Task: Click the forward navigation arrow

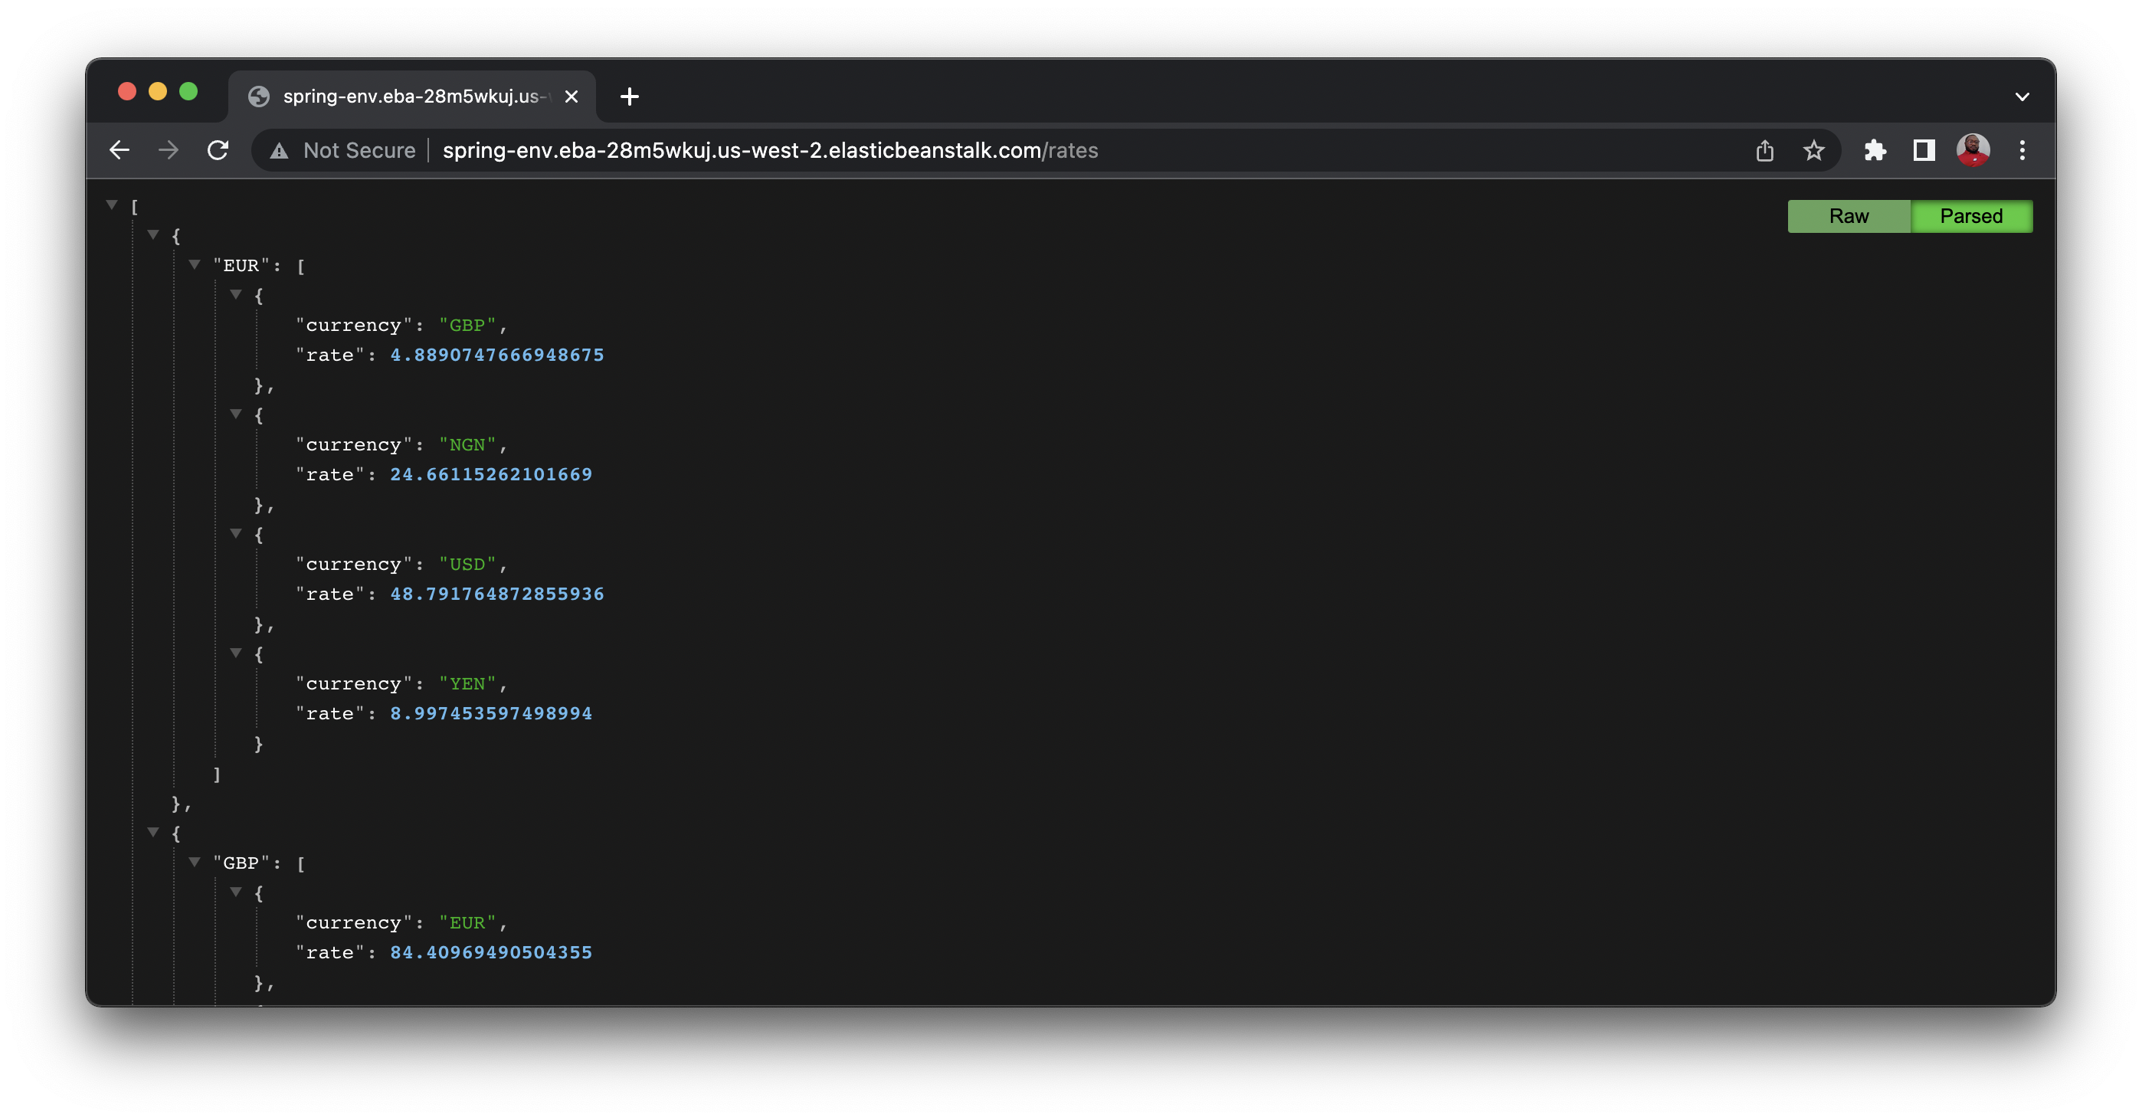Action: pos(169,150)
